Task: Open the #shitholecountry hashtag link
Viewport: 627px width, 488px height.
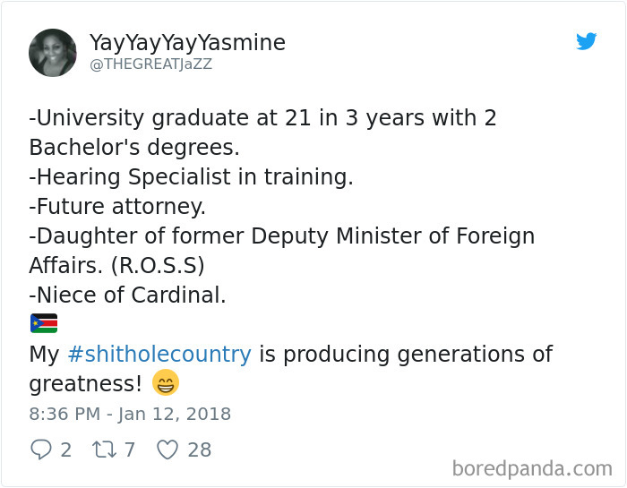Action: 159,354
